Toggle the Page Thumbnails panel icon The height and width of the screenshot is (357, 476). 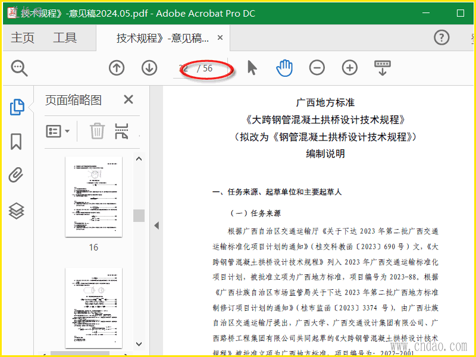click(x=17, y=107)
